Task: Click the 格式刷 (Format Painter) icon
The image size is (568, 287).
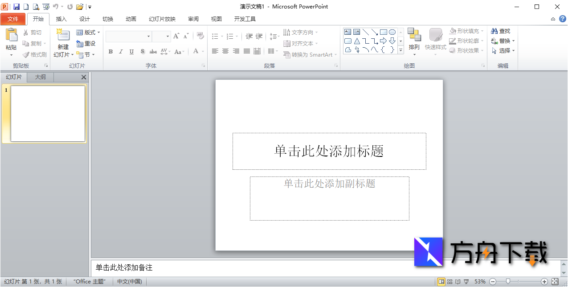Action: coord(35,55)
